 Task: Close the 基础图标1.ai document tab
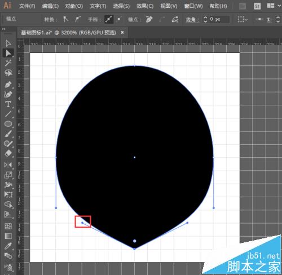pyautogui.click(x=122, y=33)
